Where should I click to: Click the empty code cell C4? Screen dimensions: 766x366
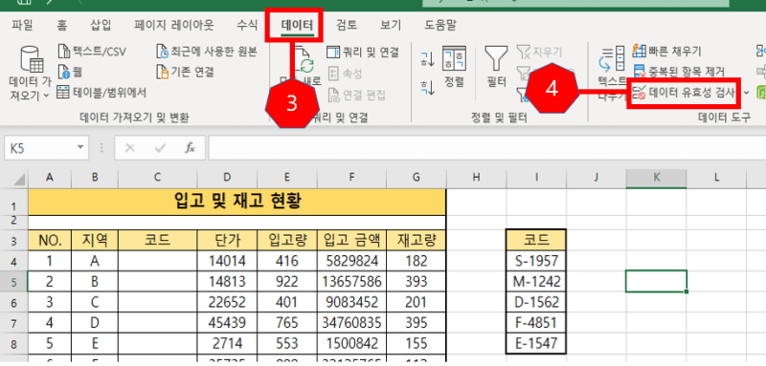tap(157, 261)
